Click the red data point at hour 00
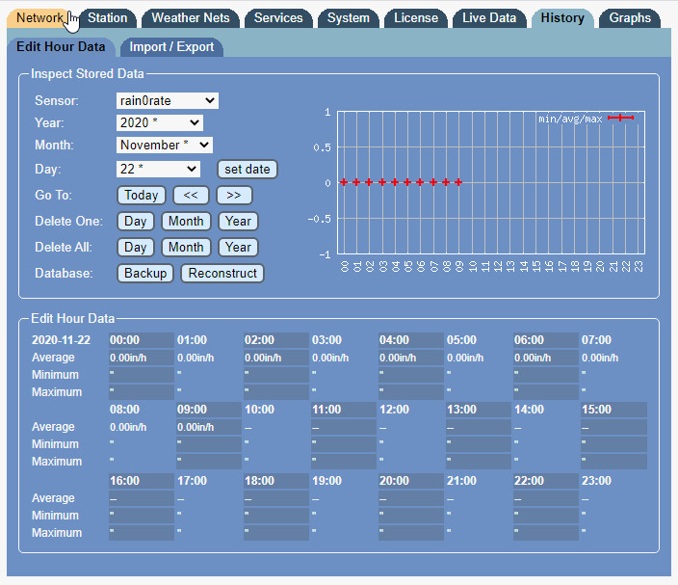This screenshot has width=678, height=585. click(344, 182)
